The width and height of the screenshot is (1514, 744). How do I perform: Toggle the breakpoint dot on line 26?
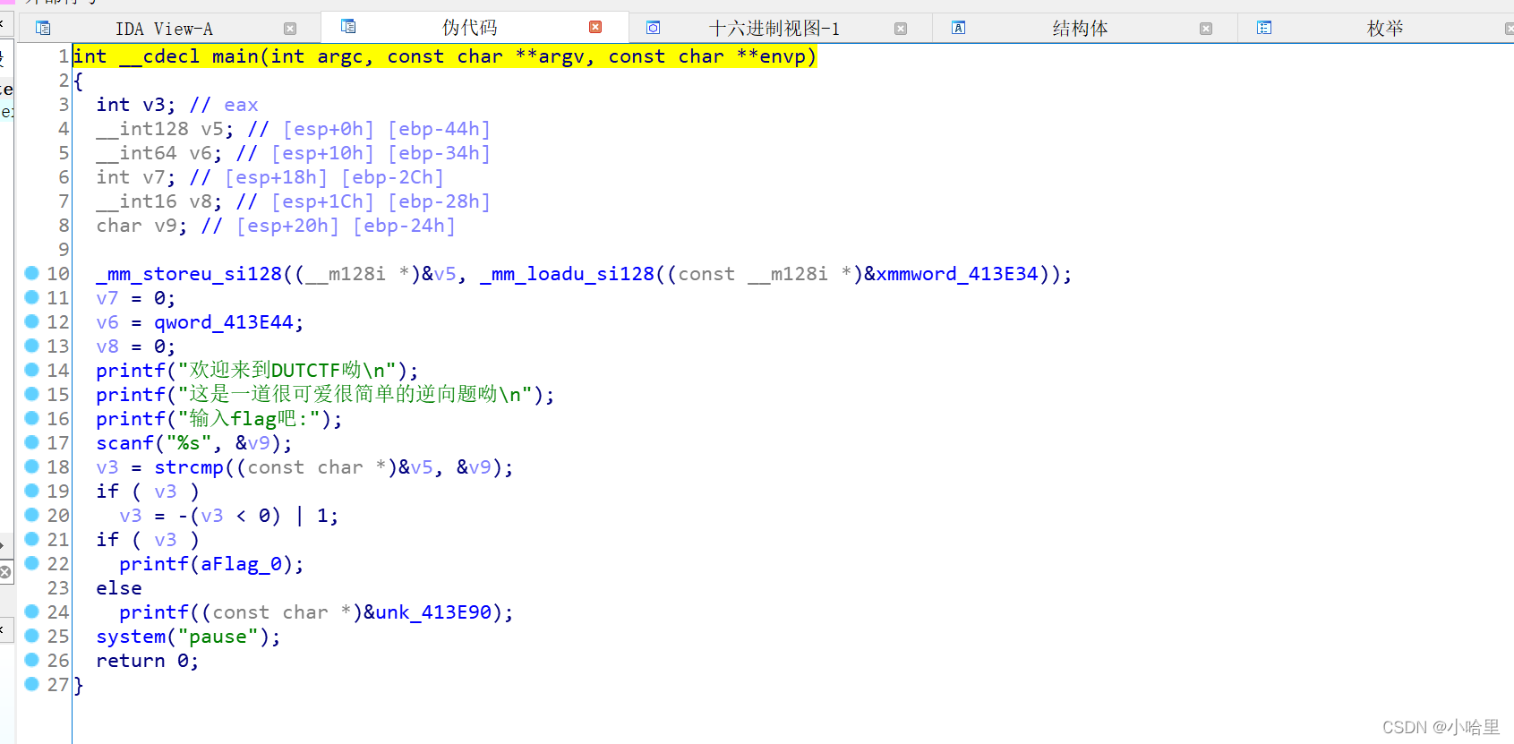[x=31, y=660]
